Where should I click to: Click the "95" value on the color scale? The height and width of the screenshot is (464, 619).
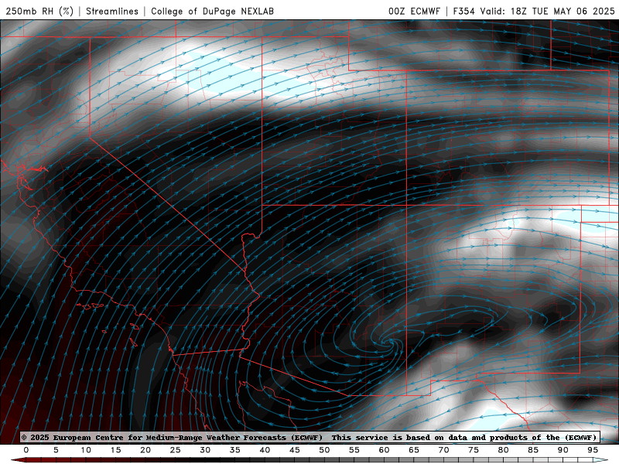point(593,450)
